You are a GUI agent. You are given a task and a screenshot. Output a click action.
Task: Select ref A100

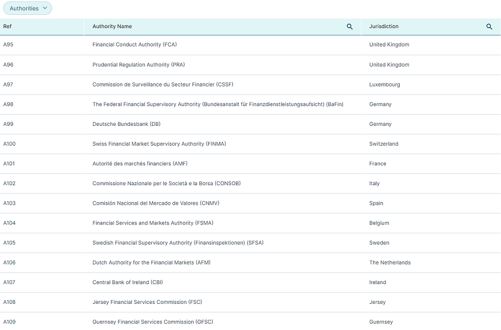coord(9,144)
